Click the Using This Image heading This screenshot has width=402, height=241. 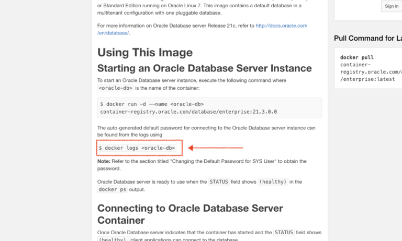coord(145,52)
